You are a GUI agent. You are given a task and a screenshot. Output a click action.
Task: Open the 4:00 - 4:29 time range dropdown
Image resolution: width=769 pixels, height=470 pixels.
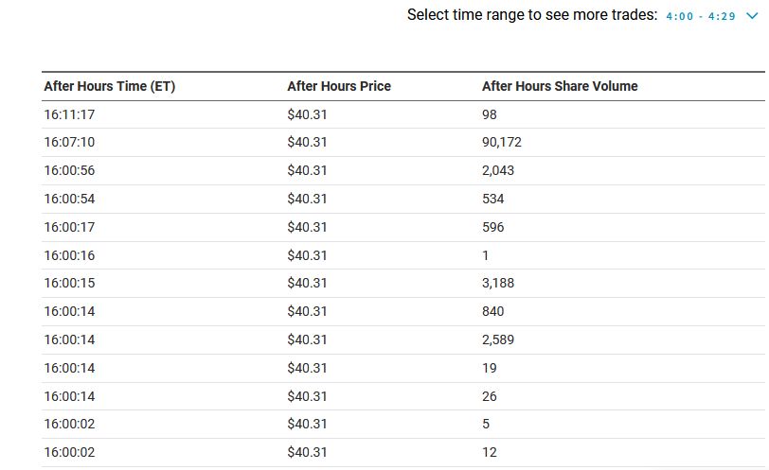click(x=701, y=16)
